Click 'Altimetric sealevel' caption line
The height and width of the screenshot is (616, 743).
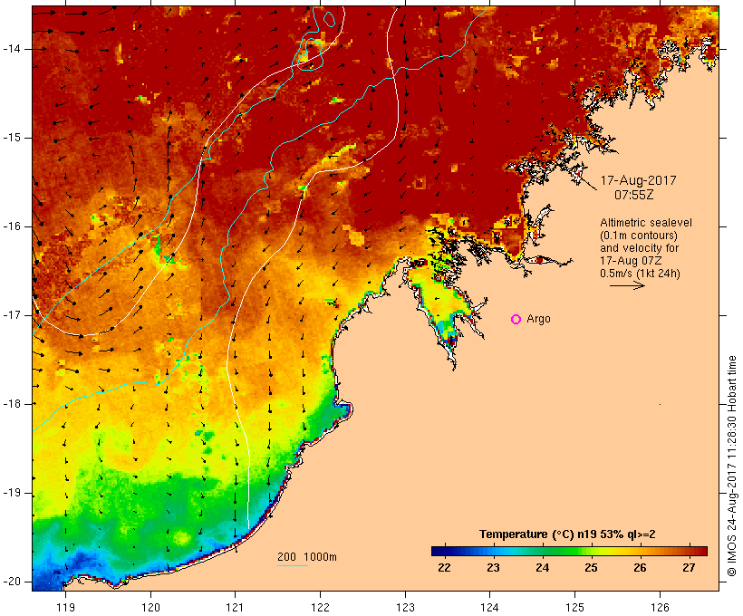point(646,223)
